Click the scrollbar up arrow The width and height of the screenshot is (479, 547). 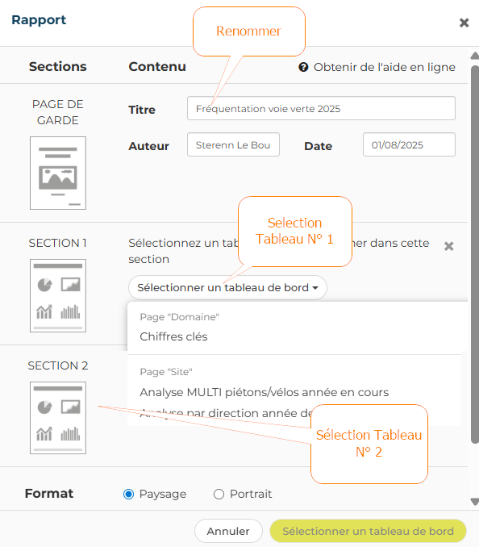(x=474, y=56)
